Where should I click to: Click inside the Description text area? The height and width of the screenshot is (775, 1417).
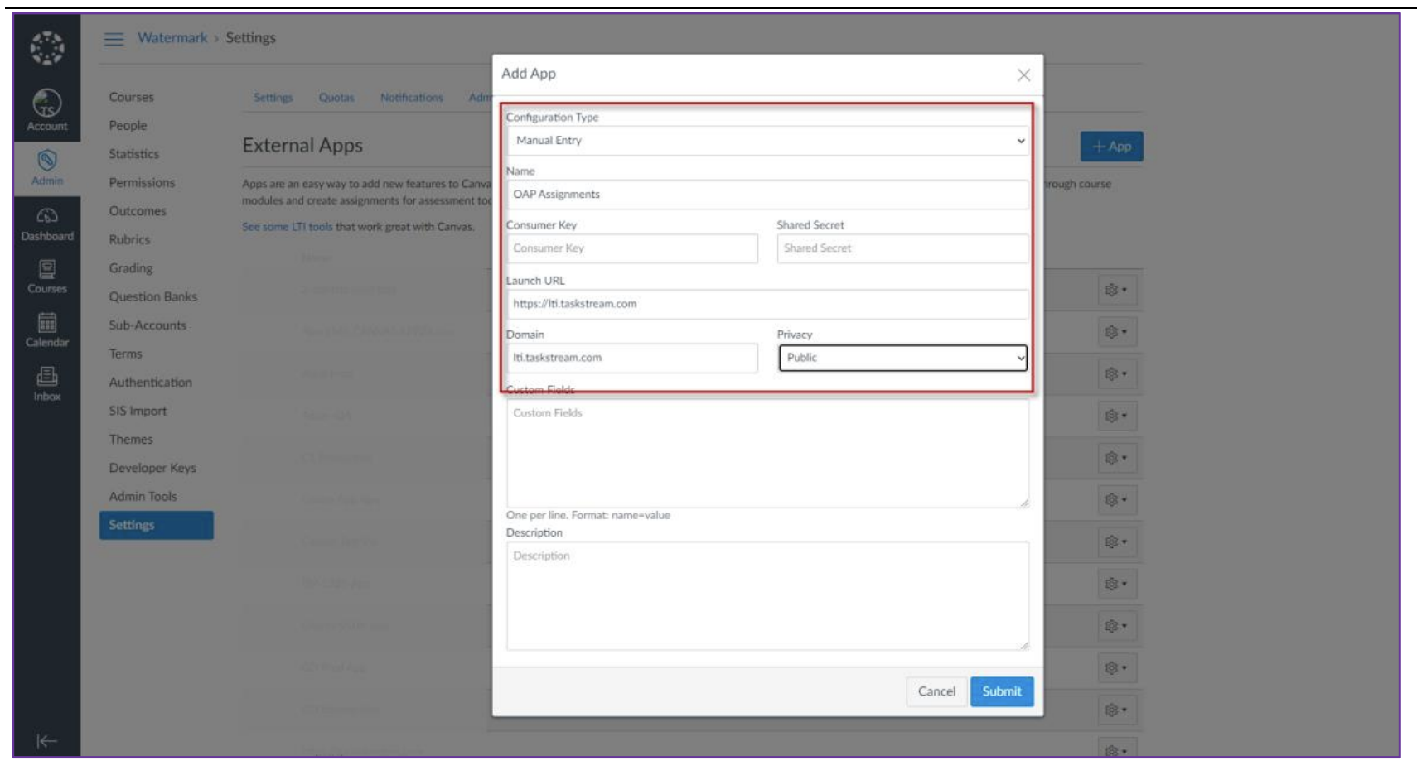(x=767, y=595)
